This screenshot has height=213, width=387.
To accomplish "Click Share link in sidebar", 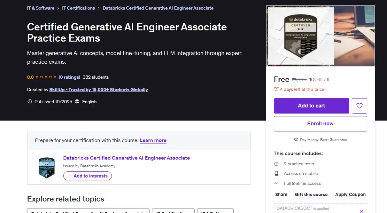I will pos(281,194).
